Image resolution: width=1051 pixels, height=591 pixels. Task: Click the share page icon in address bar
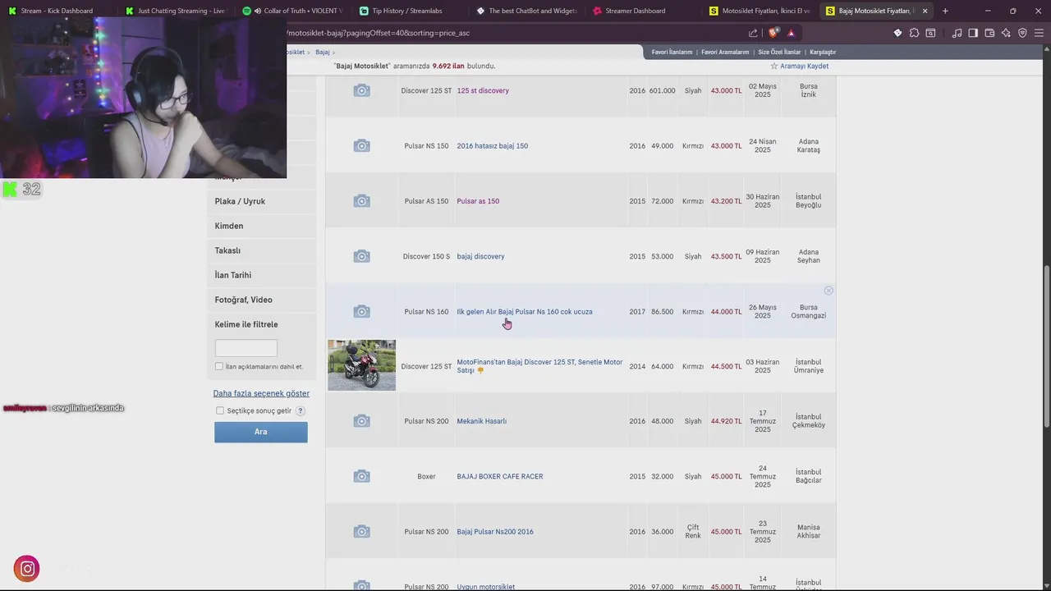click(753, 33)
